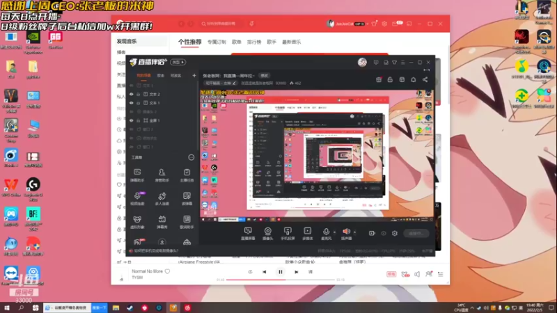Open settings gear in the music player header
This screenshot has width=557, height=313.
pos(384,24)
